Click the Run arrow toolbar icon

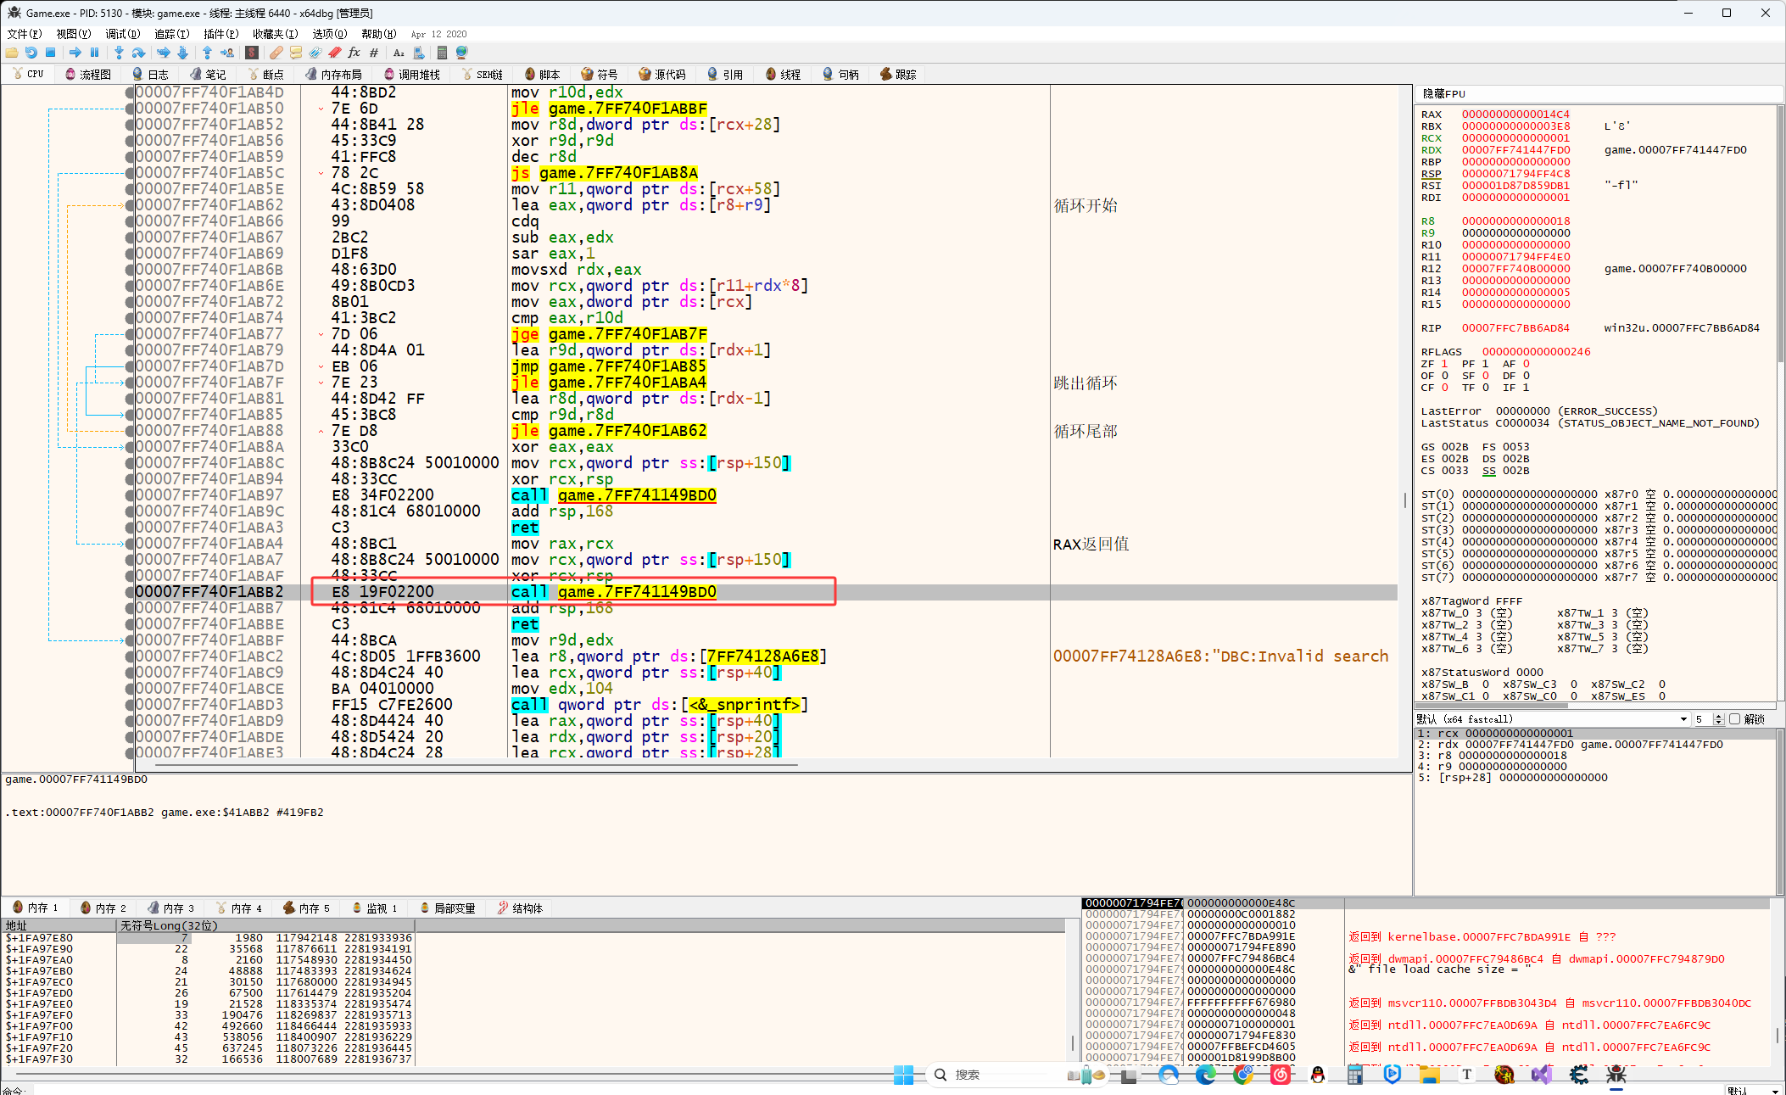tap(75, 53)
